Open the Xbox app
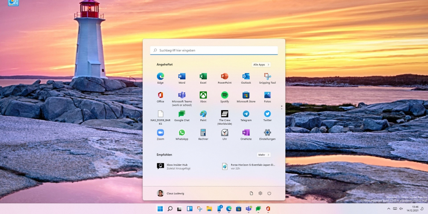 click(203, 97)
